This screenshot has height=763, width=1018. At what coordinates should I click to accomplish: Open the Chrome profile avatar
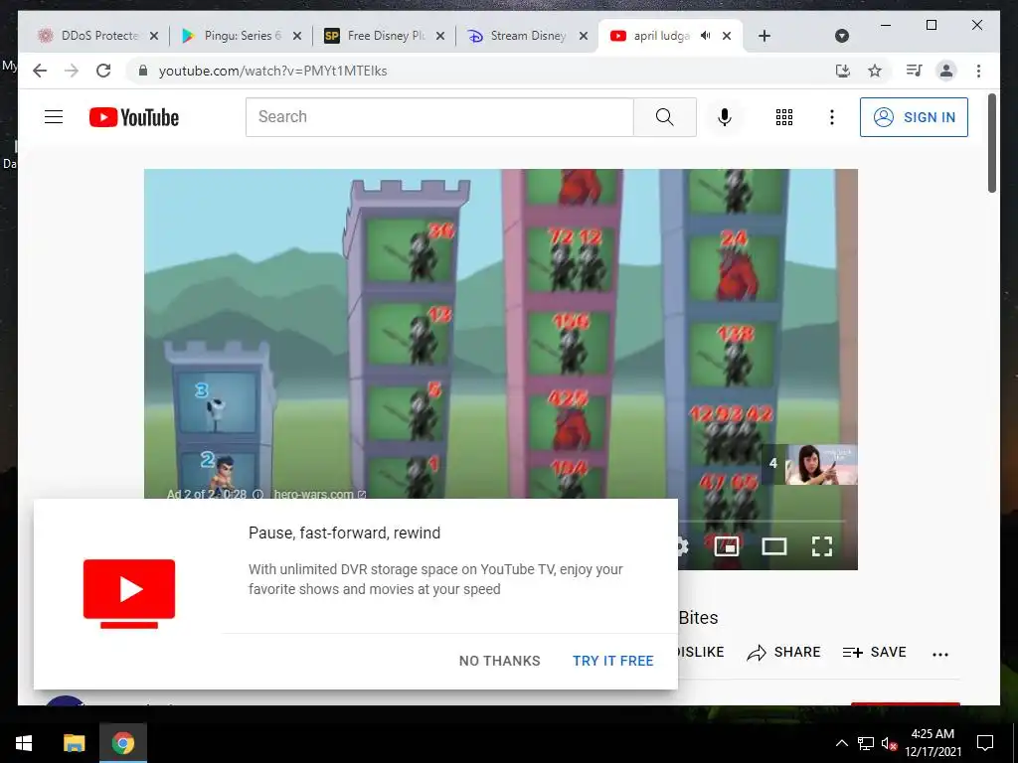[x=946, y=71]
